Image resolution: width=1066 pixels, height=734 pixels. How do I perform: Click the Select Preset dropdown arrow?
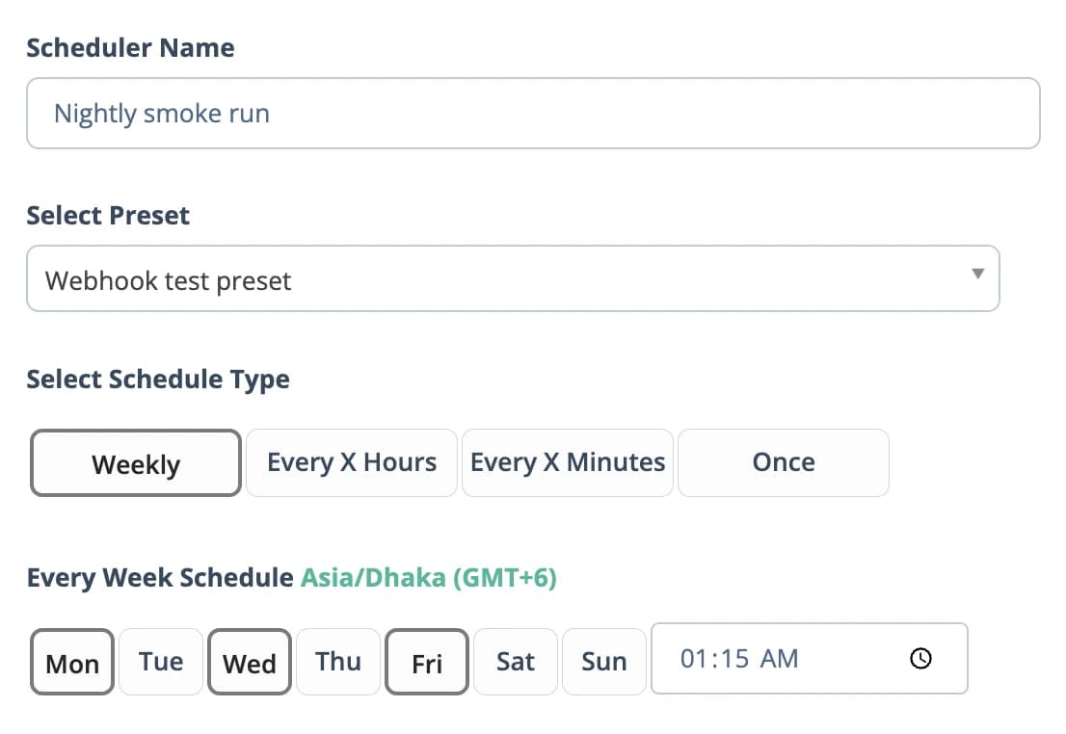pyautogui.click(x=977, y=274)
